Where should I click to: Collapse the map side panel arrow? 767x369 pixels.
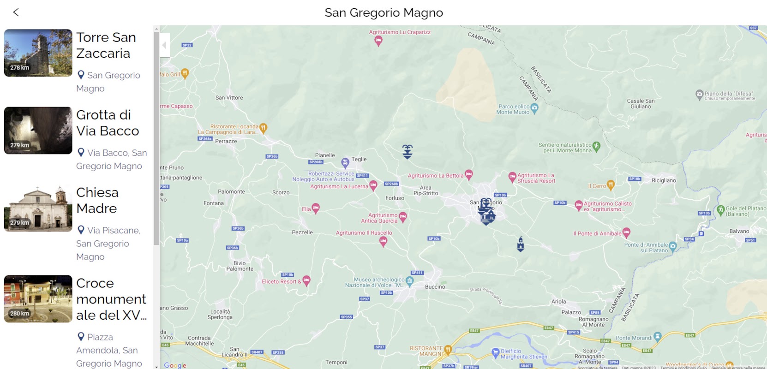[x=165, y=45]
